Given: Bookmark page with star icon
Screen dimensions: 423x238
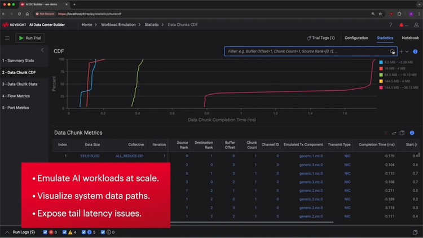Looking at the screenshot, I should pyautogui.click(x=380, y=14).
